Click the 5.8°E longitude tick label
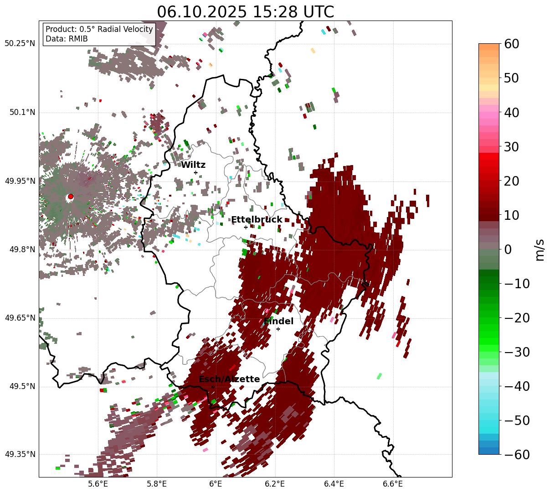This screenshot has height=493, width=550. pyautogui.click(x=157, y=484)
